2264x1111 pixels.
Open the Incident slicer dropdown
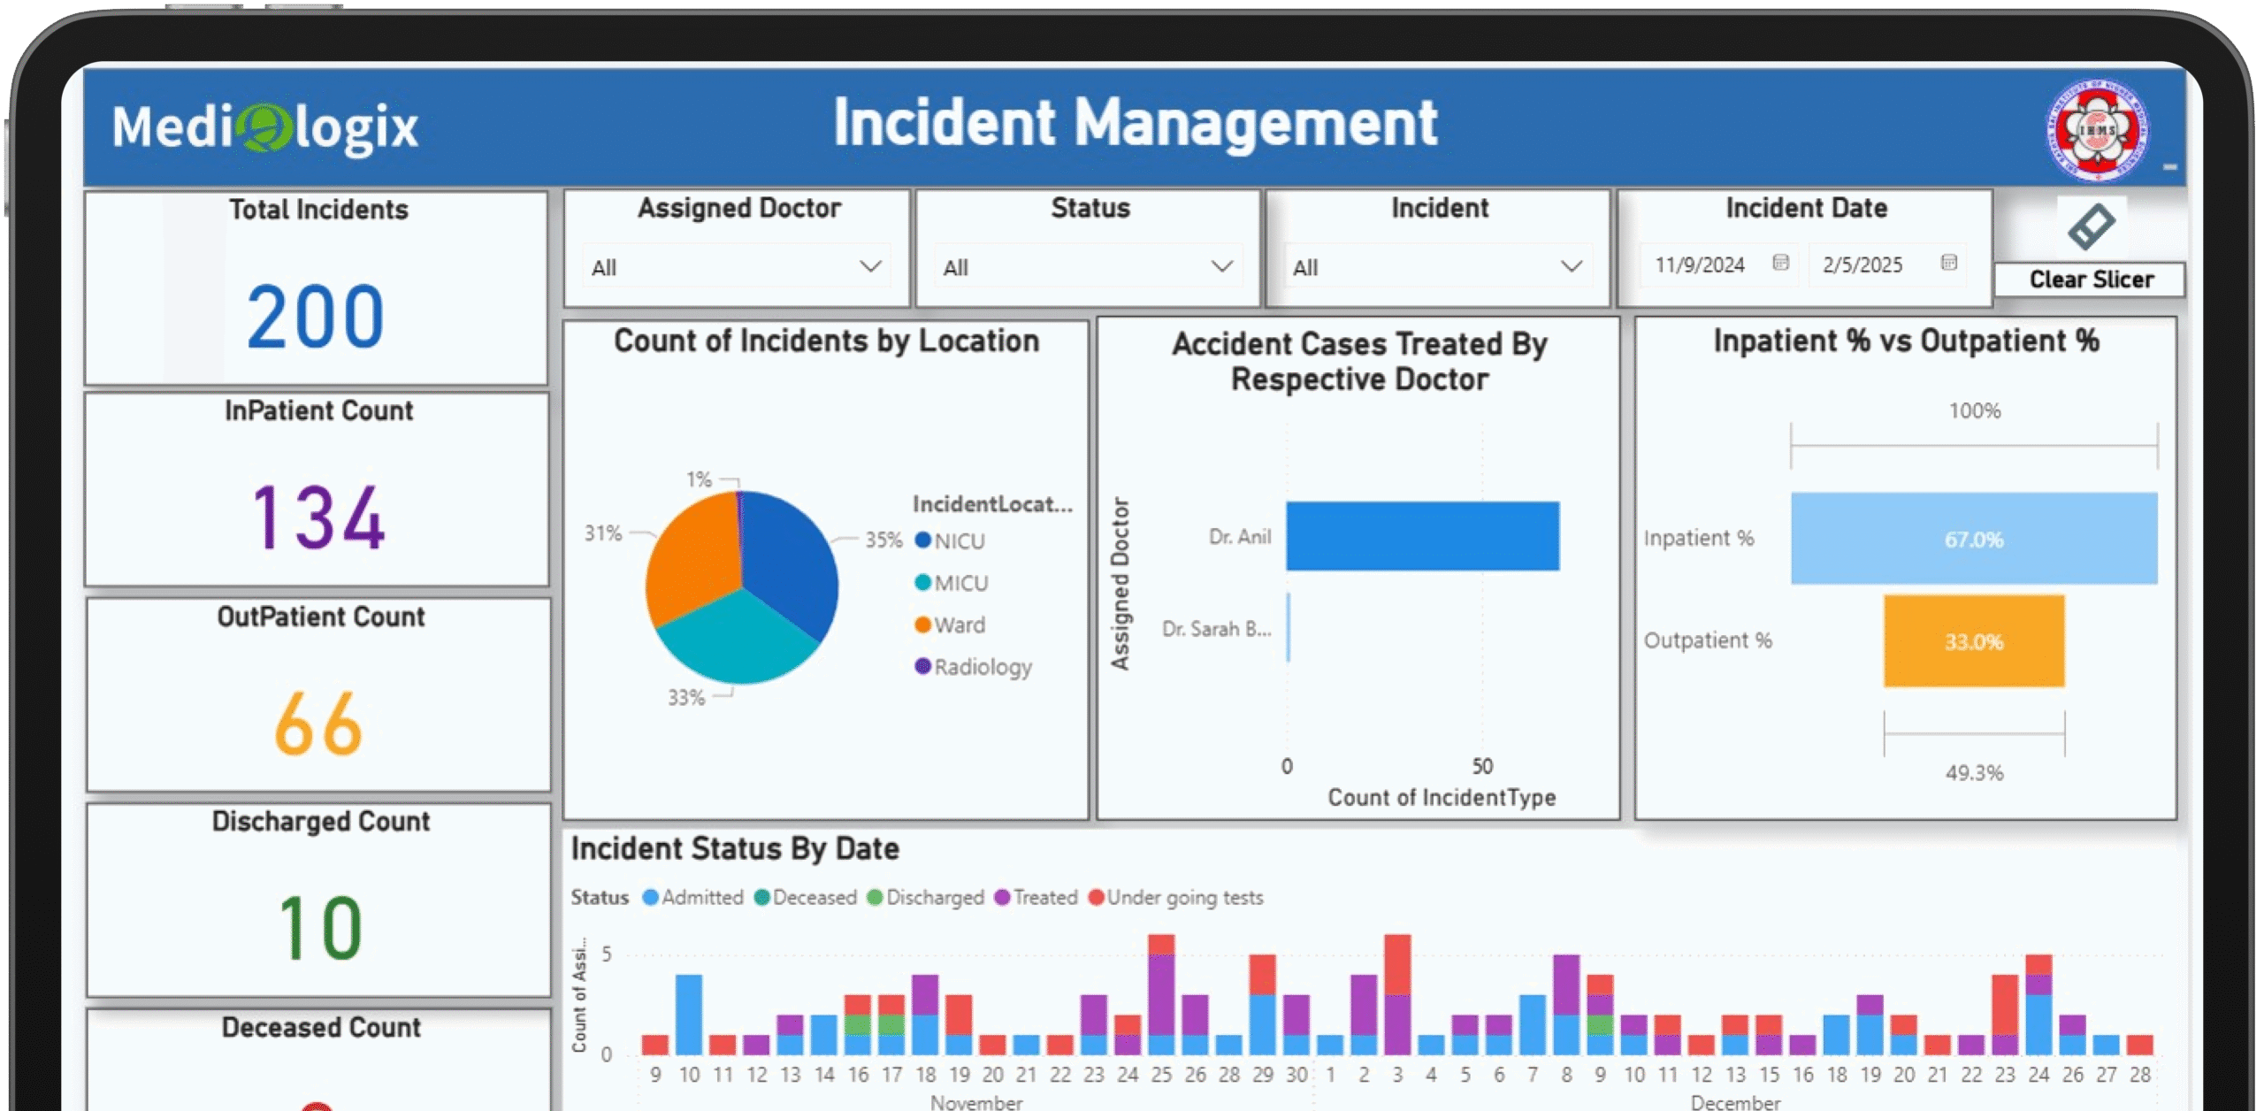coord(1571,266)
